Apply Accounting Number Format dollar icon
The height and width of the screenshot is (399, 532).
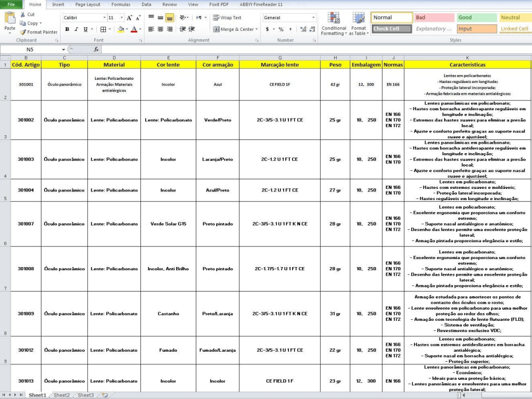pos(268,29)
